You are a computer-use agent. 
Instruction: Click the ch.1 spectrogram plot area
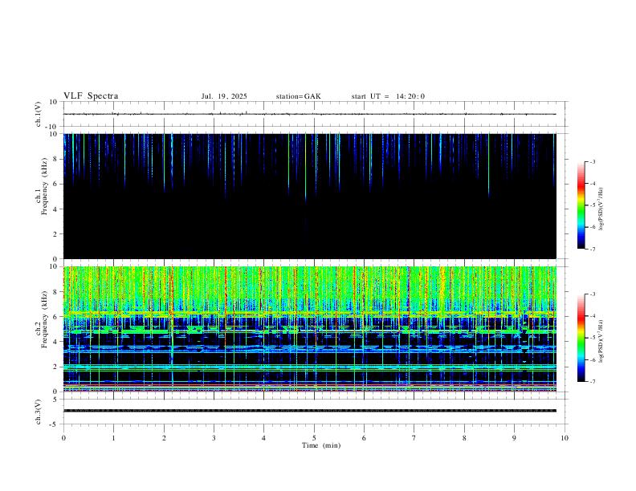click(x=310, y=196)
